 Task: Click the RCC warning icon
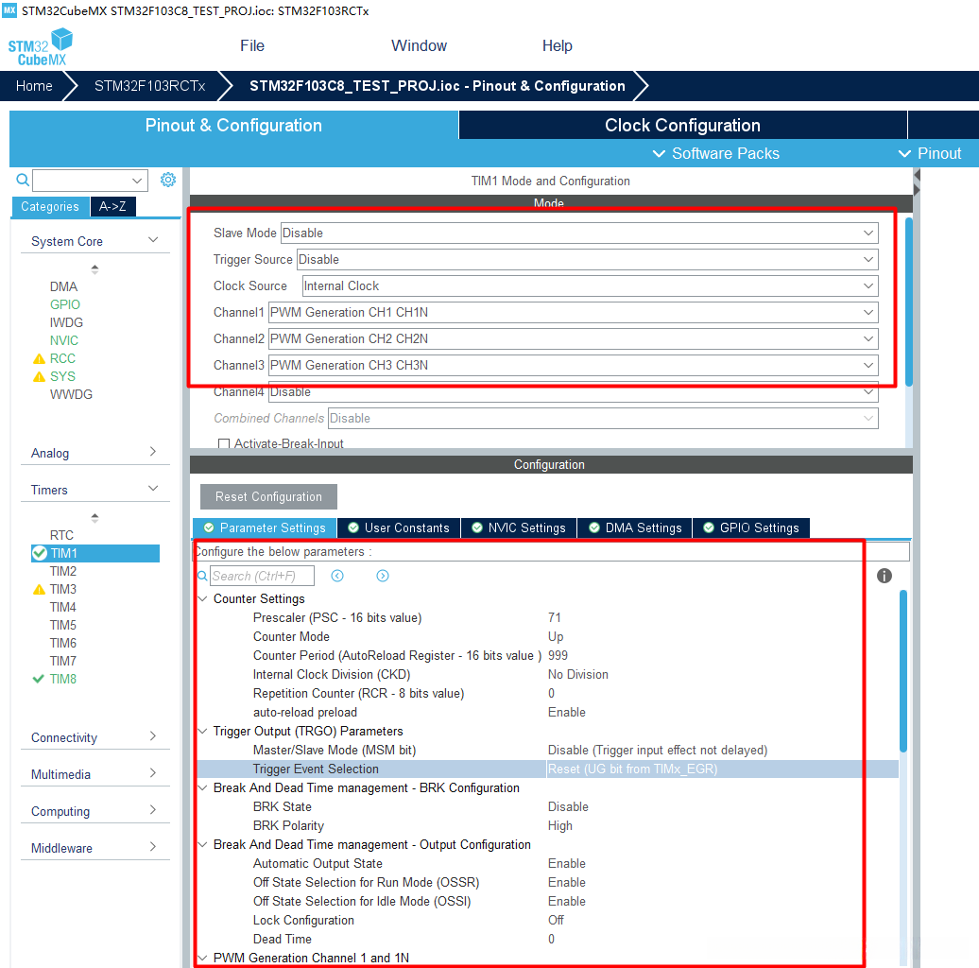click(39, 358)
